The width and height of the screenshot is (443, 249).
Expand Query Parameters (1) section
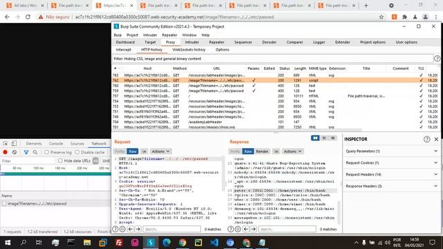tap(391, 151)
